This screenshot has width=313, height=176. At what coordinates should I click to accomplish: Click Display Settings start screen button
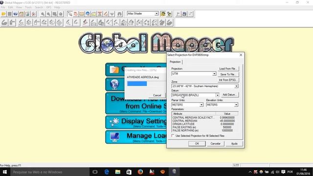coord(136,122)
